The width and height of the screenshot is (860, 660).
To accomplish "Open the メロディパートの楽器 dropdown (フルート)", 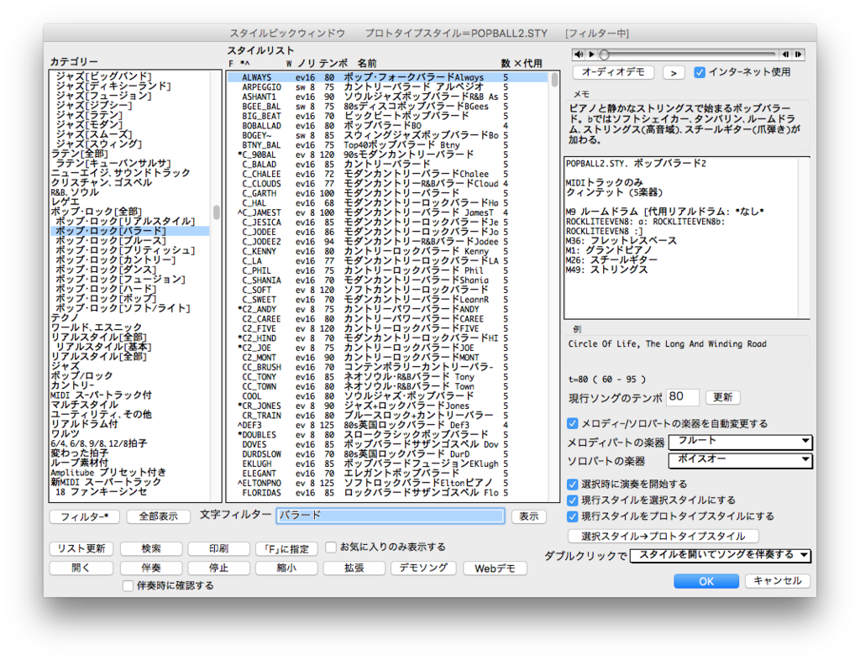I will coord(740,442).
